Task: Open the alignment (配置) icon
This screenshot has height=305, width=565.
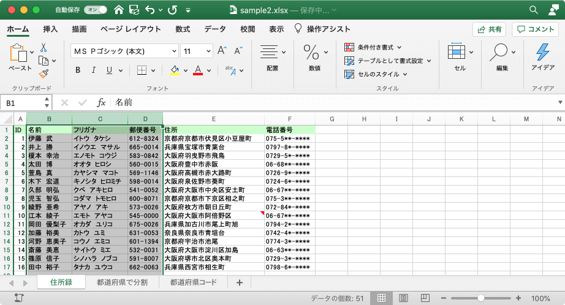Action: click(269, 52)
